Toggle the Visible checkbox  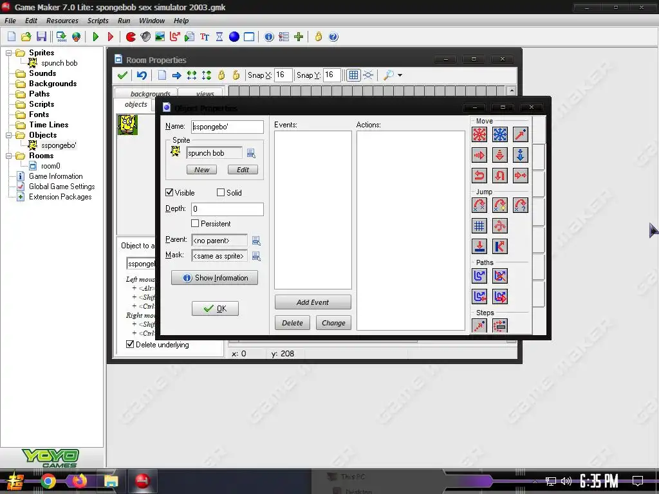point(169,192)
